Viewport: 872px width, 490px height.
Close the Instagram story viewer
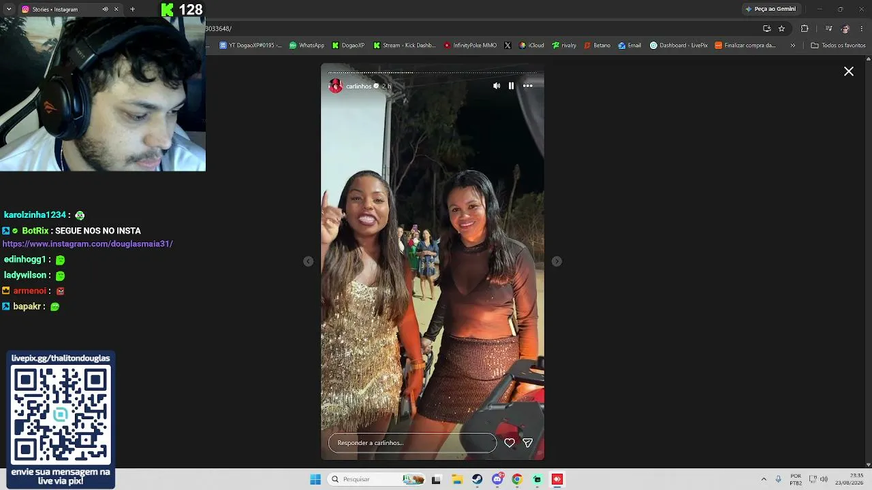tap(849, 71)
